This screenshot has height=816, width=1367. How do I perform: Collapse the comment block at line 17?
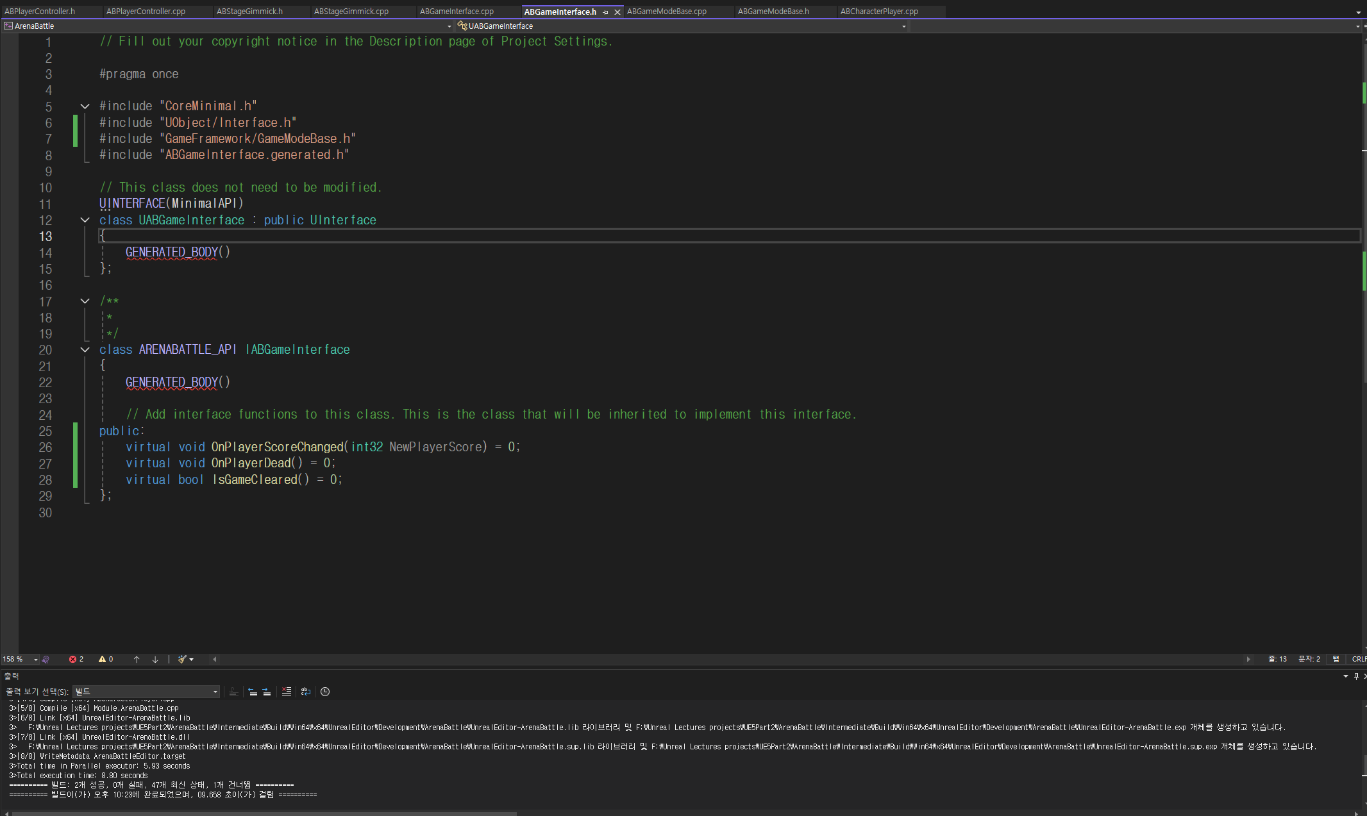coord(85,301)
